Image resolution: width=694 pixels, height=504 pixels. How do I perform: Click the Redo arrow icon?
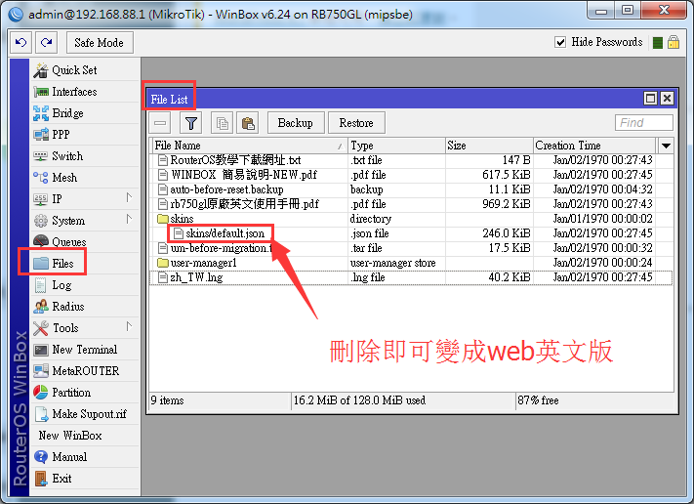(x=46, y=43)
